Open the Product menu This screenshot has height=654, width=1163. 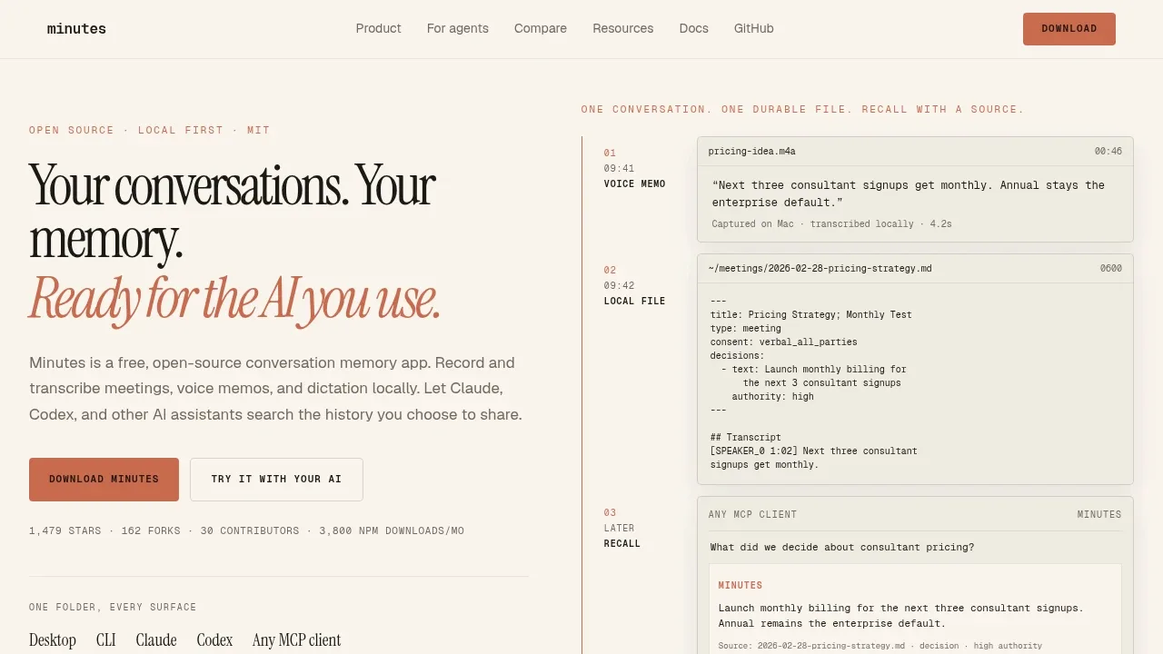[378, 29]
